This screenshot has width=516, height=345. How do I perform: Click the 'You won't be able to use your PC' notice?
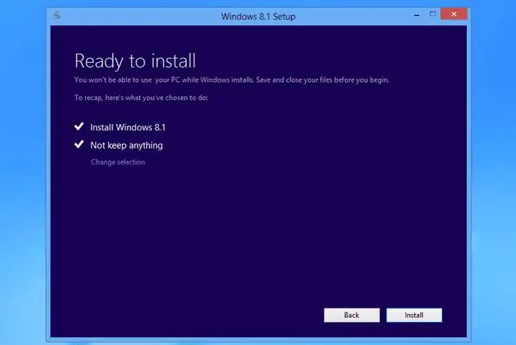coord(232,80)
